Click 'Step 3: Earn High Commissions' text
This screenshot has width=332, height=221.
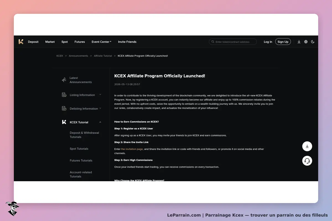click(x=133, y=160)
